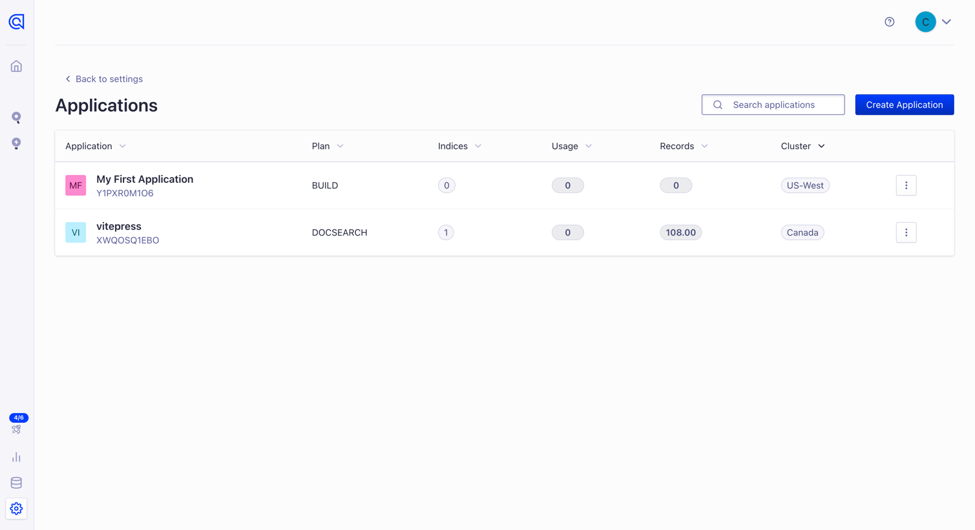Image resolution: width=975 pixels, height=530 pixels.
Task: Open the Home icon in sidebar
Action: (x=17, y=66)
